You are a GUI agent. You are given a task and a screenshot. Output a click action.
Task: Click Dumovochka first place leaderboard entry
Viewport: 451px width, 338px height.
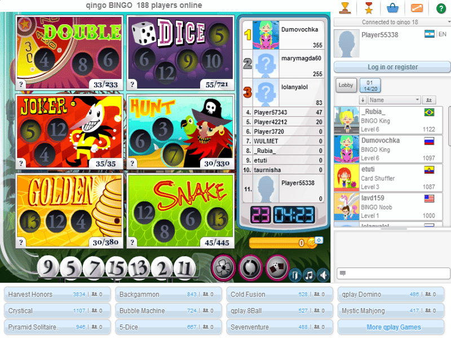[284, 35]
